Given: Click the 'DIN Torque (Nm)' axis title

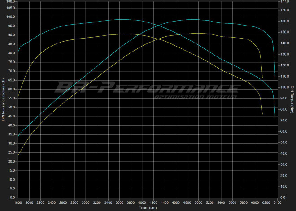Looking at the screenshot, I should (x=292, y=99).
